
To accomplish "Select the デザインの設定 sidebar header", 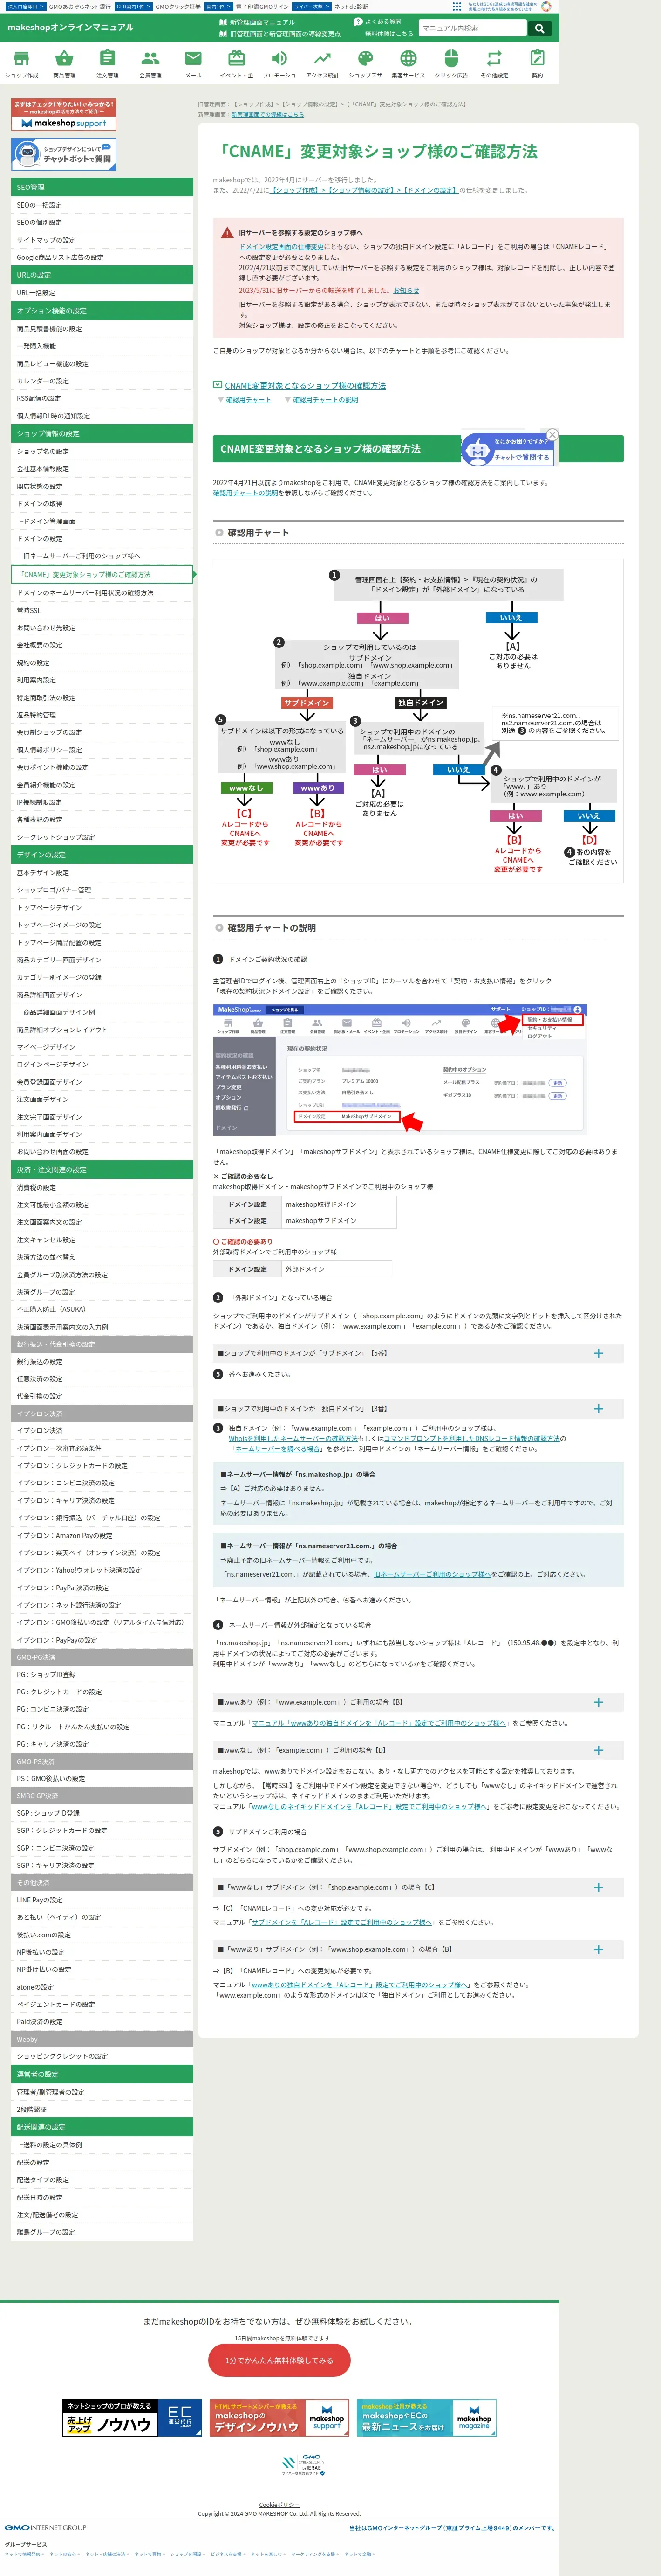I will click(102, 855).
